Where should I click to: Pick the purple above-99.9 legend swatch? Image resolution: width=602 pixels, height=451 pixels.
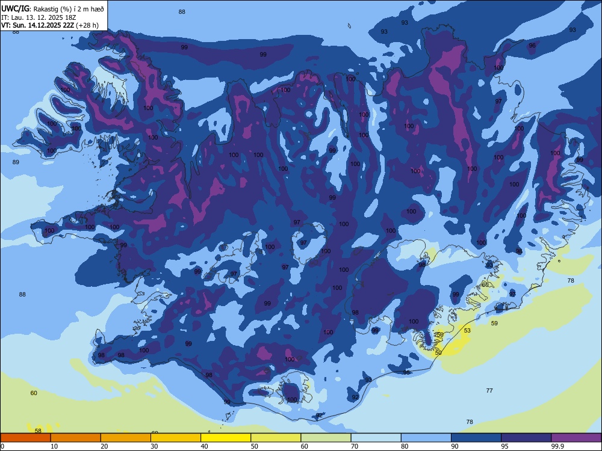(577, 438)
